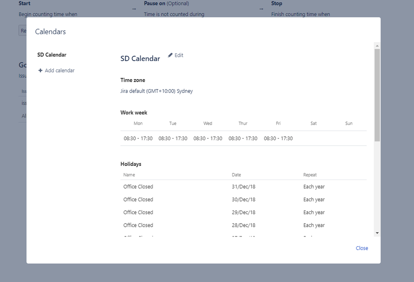Click the Thur column header
Viewport: 414px width, 282px height.
pyautogui.click(x=243, y=123)
